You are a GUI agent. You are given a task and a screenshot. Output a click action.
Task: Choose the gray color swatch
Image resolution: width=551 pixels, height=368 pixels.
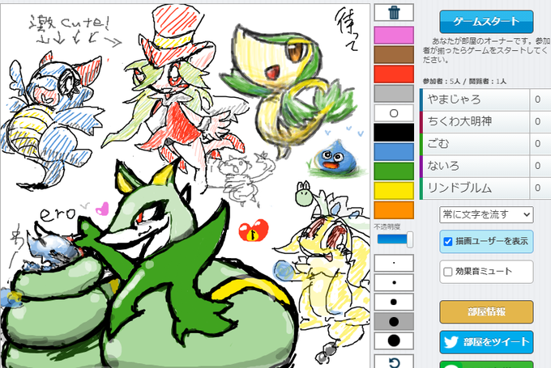[x=394, y=94]
